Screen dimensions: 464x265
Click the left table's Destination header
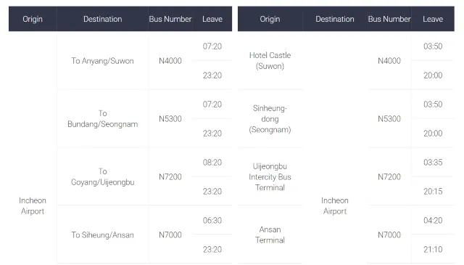[102, 19]
